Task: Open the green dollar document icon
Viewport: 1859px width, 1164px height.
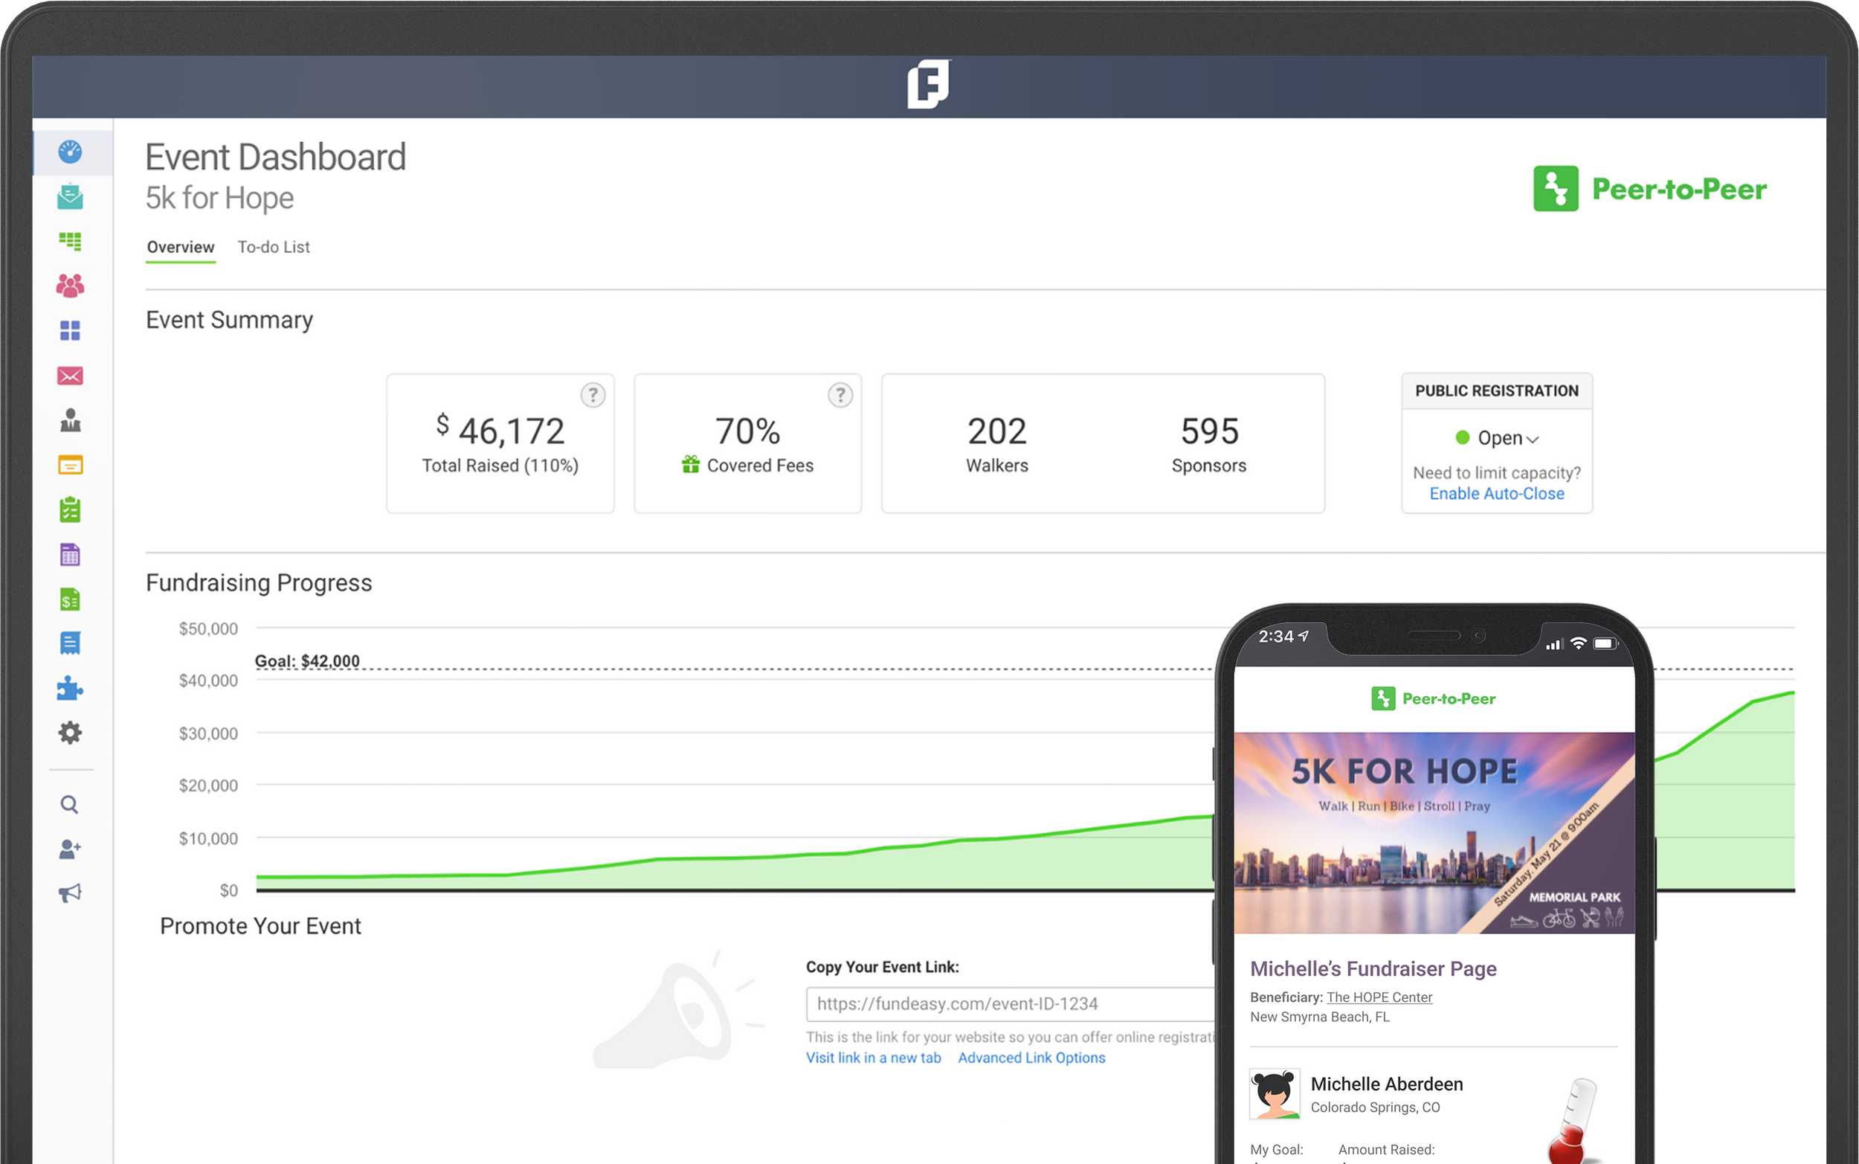Action: [x=70, y=599]
